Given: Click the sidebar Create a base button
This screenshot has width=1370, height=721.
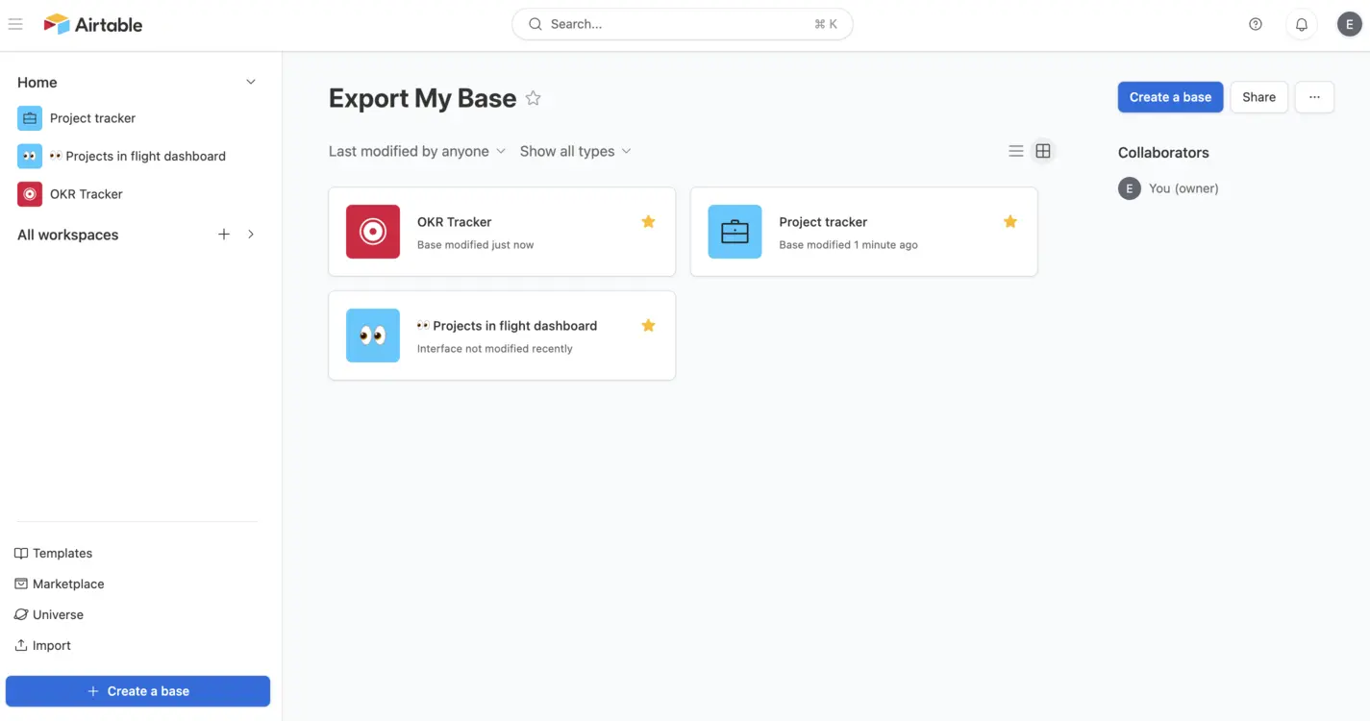Looking at the screenshot, I should pyautogui.click(x=137, y=691).
